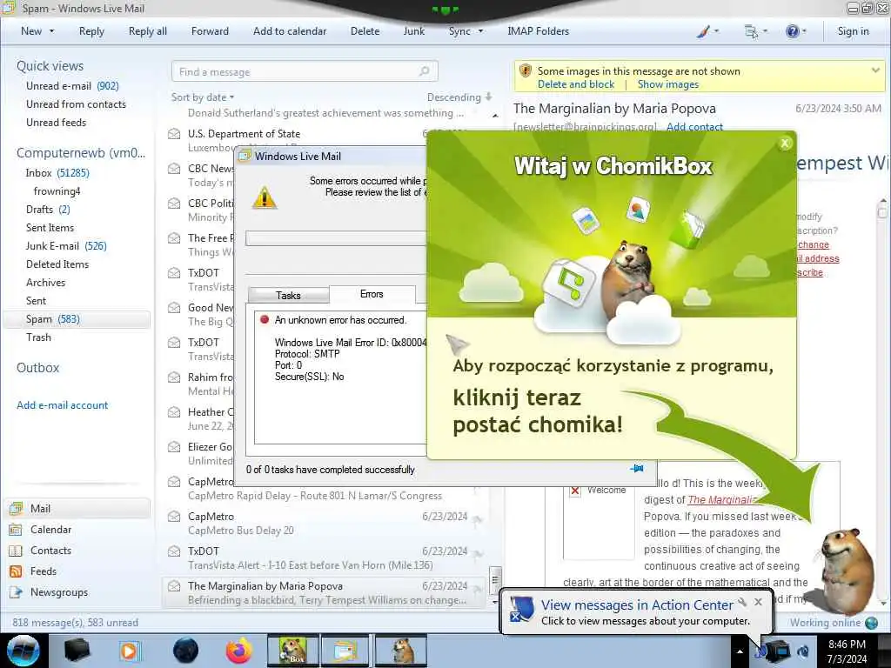Screen dimensions: 891x668
Task: Open the Sort by date dropdown
Action: click(203, 97)
